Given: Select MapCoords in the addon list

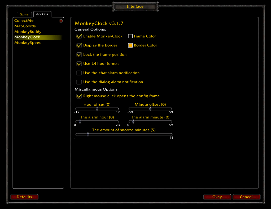Looking at the screenshot, I should pyautogui.click(x=25, y=26).
